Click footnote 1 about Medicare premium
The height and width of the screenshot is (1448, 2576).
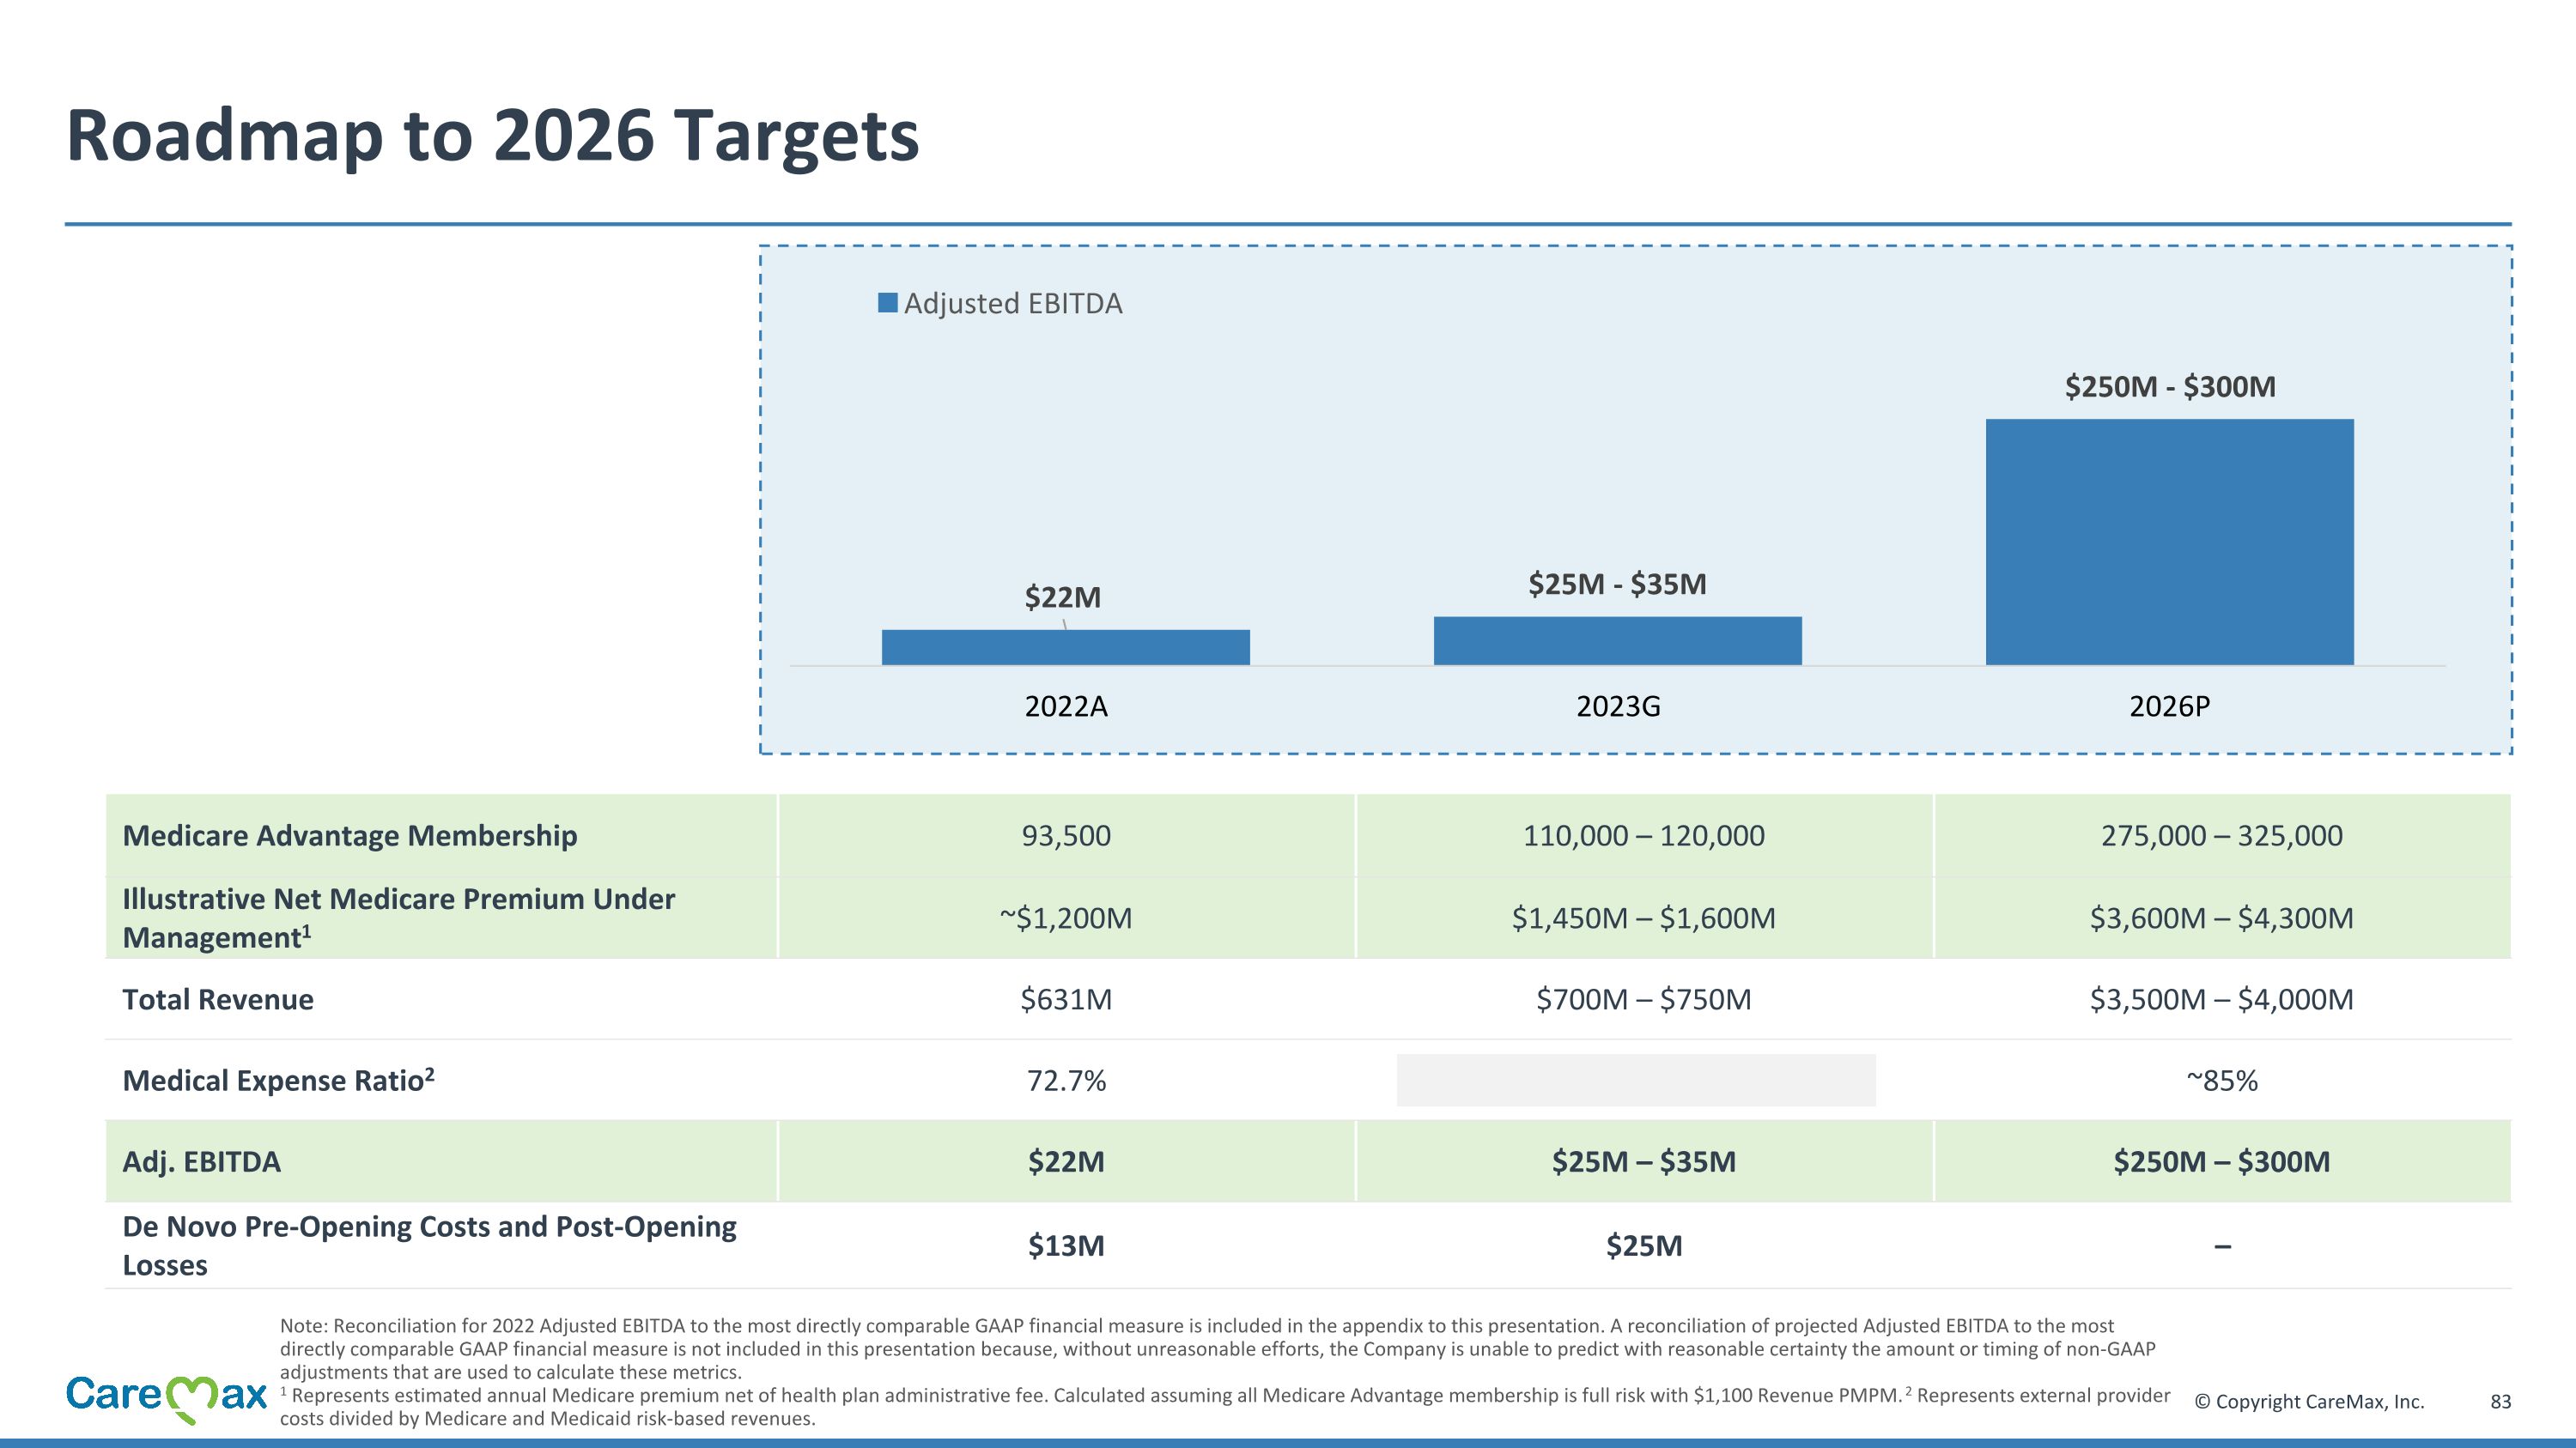click(x=1090, y=1395)
